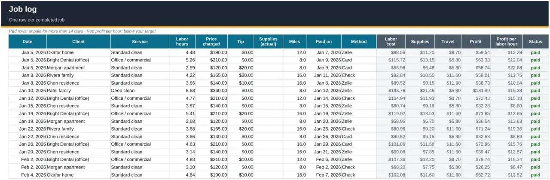
Task: Select the Feb 4, 2026 date cell
Action: 27,175
